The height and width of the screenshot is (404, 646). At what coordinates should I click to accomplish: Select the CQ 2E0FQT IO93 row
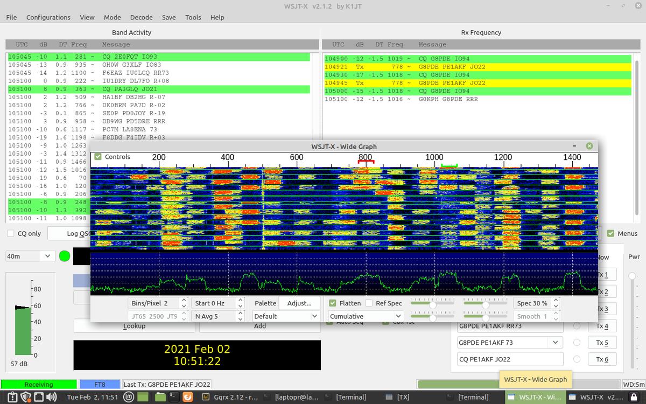[x=159, y=57]
